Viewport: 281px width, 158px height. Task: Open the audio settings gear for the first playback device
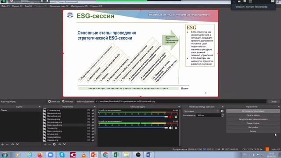176,117
